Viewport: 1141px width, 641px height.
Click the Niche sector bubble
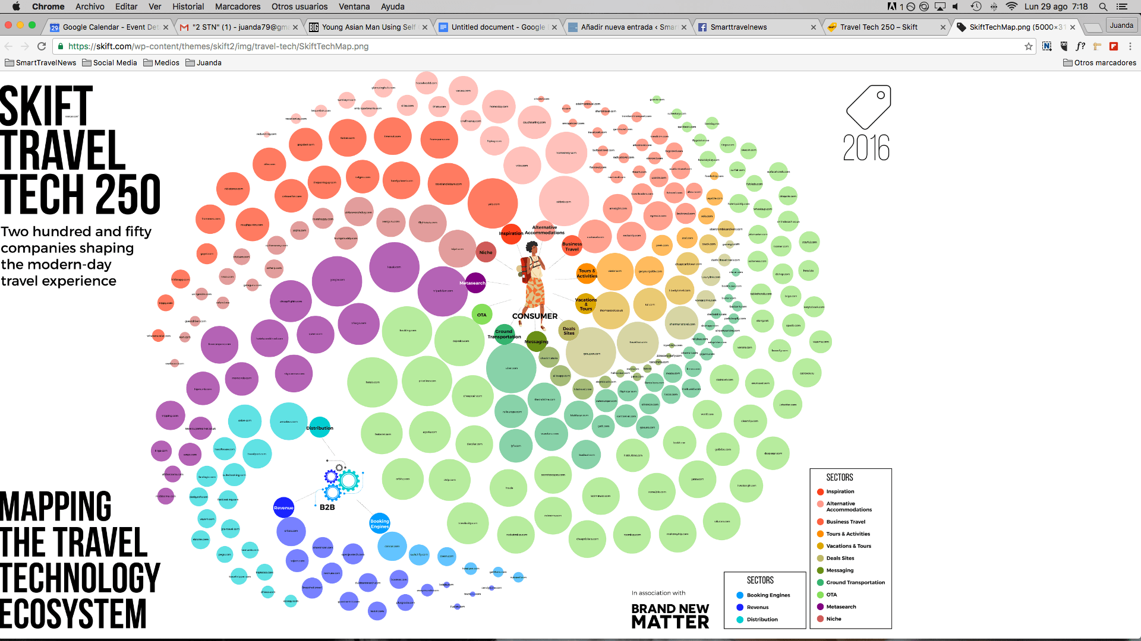coord(486,252)
